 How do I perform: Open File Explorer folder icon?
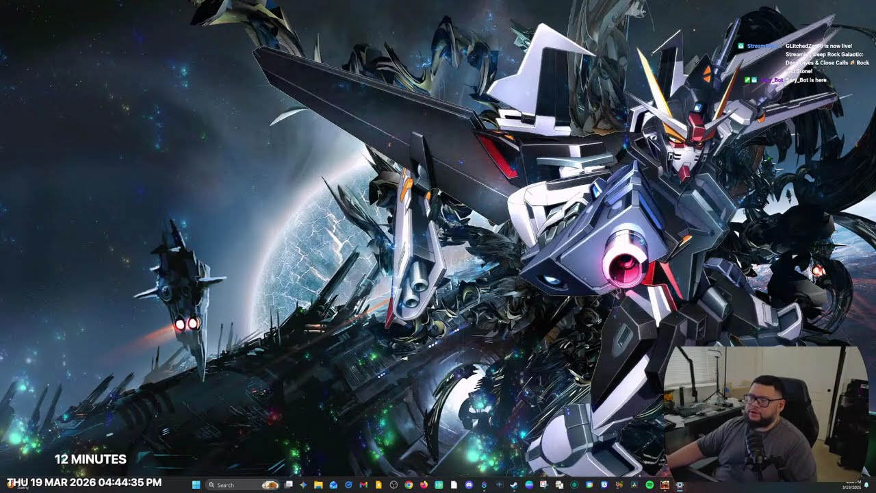318,485
